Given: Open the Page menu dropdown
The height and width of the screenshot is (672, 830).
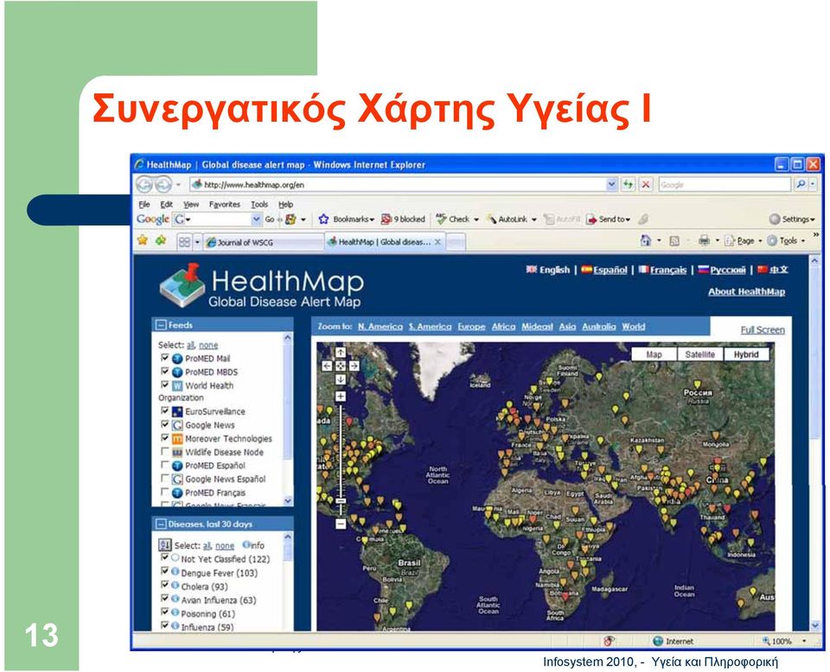Looking at the screenshot, I should click(760, 241).
